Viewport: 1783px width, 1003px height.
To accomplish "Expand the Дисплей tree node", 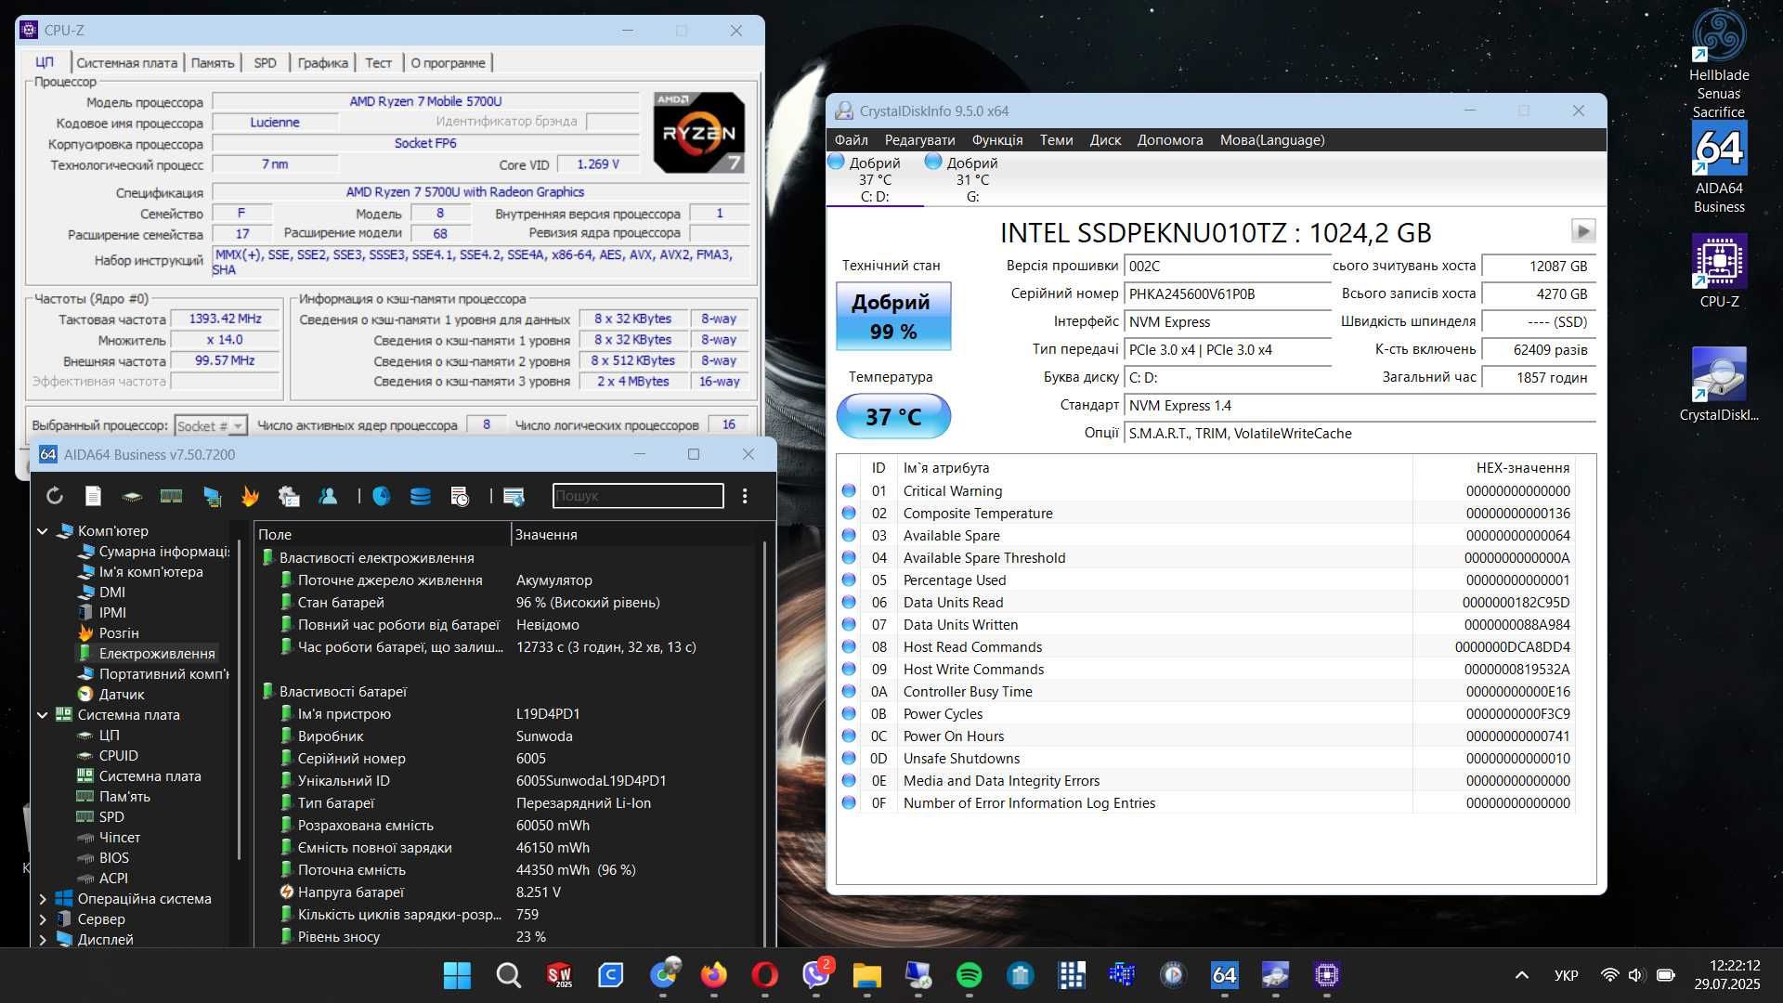I will coord(42,940).
